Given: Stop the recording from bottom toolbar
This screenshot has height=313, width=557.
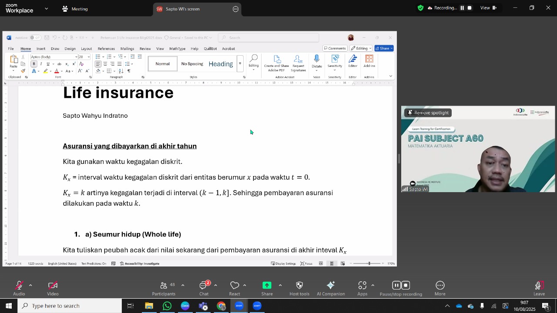Looking at the screenshot, I should [x=406, y=286].
